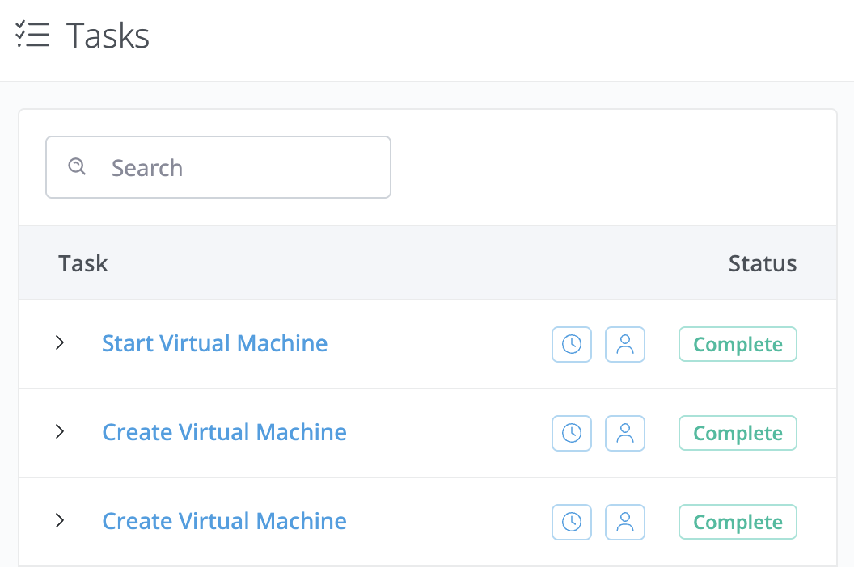
Task: Expand the Start Virtual Machine task row
Action: tap(60, 343)
